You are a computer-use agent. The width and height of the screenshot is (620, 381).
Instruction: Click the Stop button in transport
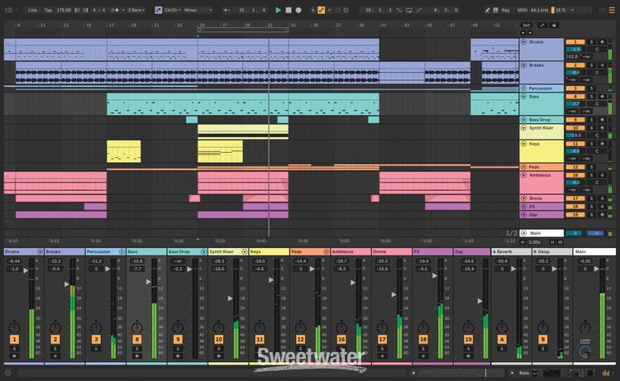pyautogui.click(x=288, y=10)
